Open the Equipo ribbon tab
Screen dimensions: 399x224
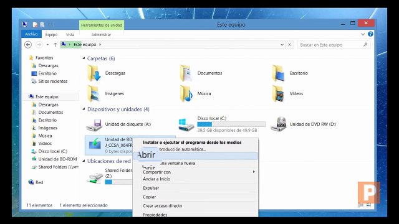[51, 35]
